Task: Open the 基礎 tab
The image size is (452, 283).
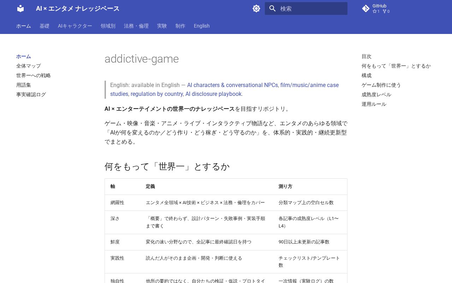Action: [x=44, y=26]
